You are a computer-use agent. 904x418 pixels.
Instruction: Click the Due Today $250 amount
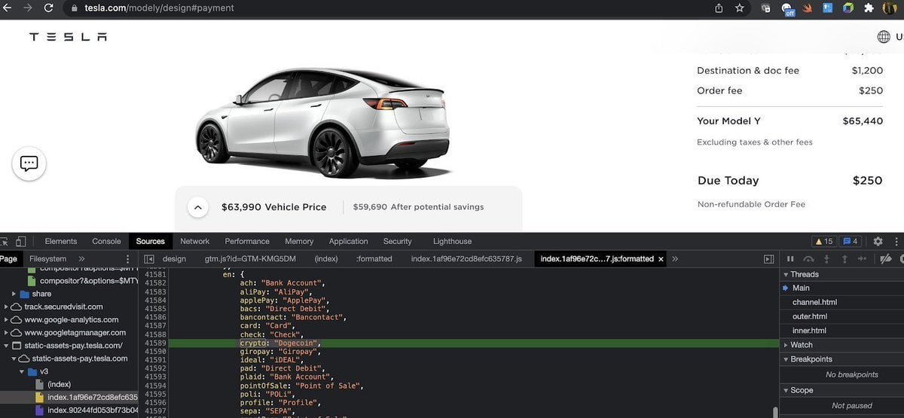coord(867,181)
